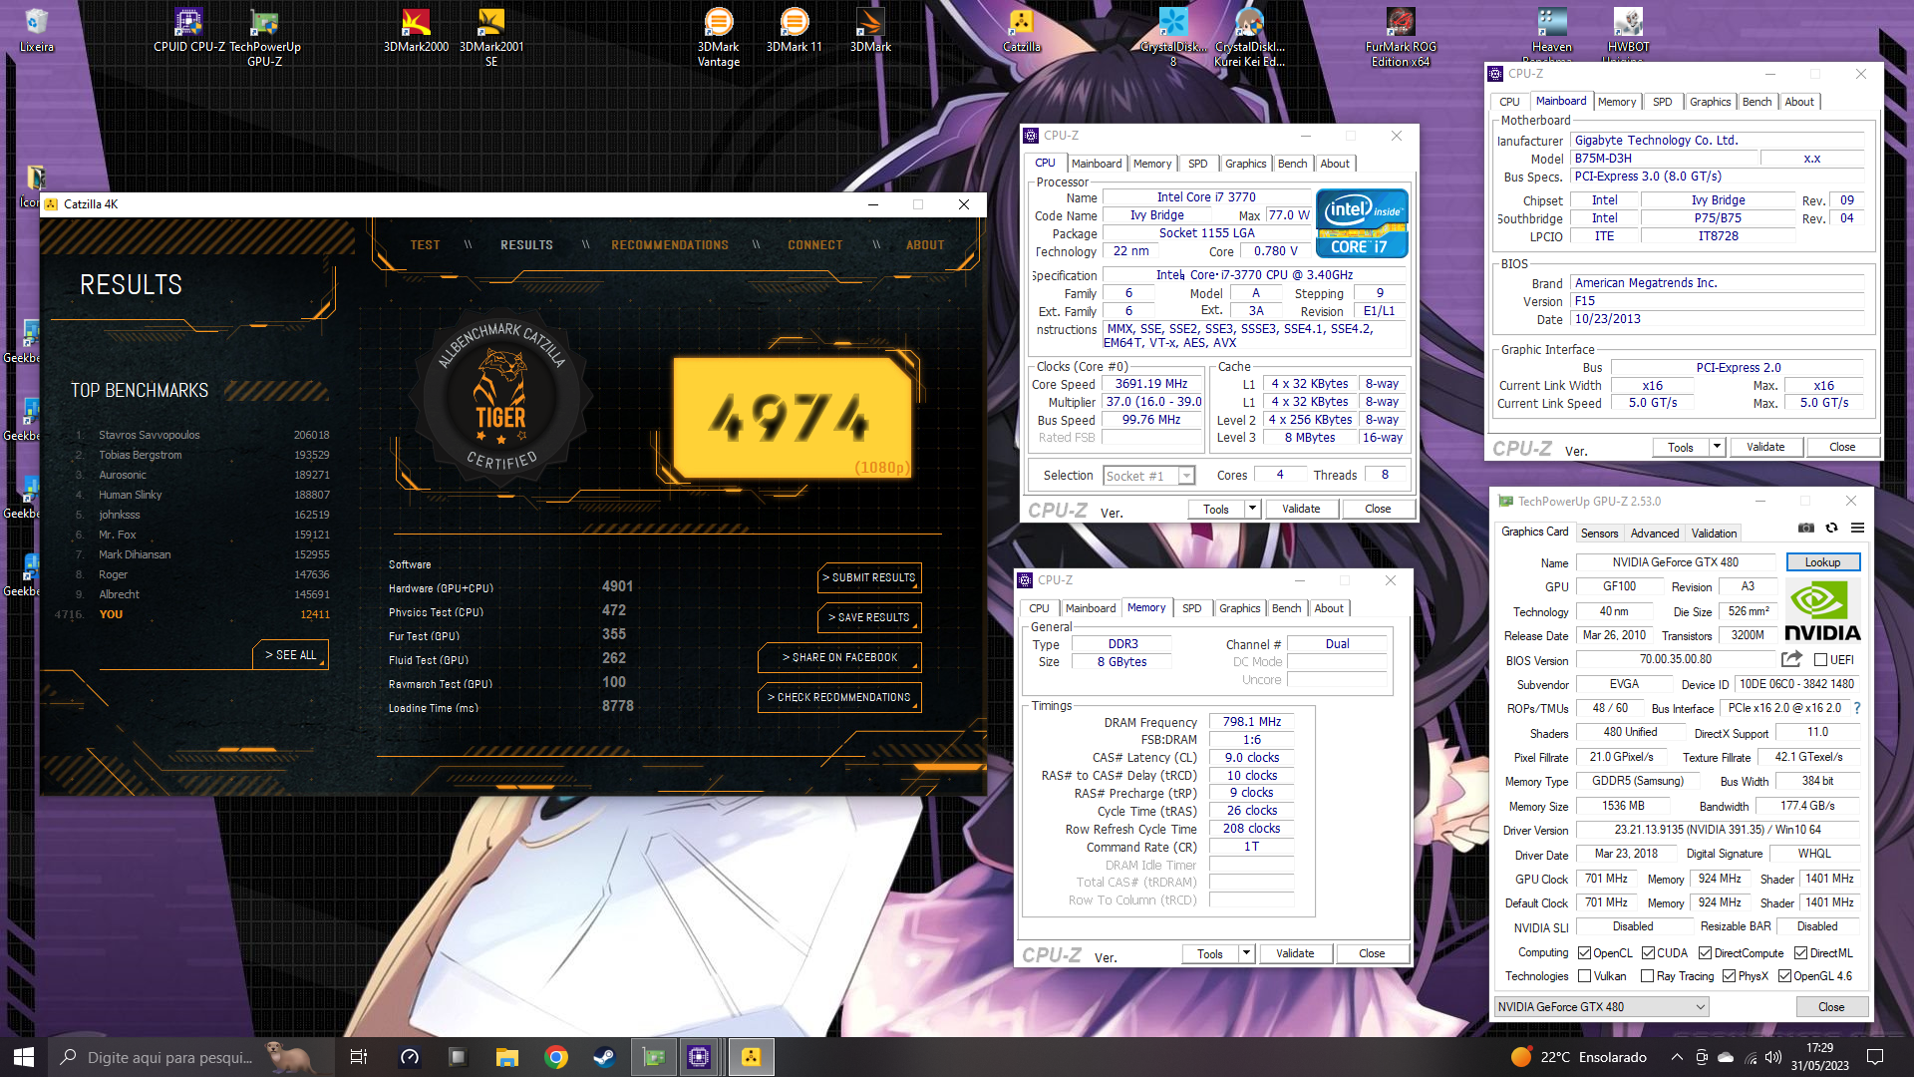Expand Tools dropdown arrow in CPU tab window
Viewport: 1914px width, 1077px height.
tap(1252, 509)
